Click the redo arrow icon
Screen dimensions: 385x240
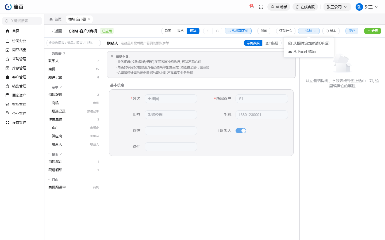click(x=217, y=31)
